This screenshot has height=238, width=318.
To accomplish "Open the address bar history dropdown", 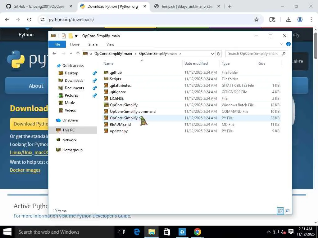I will 212,54.
